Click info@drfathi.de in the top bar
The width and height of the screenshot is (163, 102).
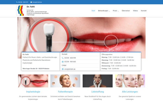pos(37,2)
